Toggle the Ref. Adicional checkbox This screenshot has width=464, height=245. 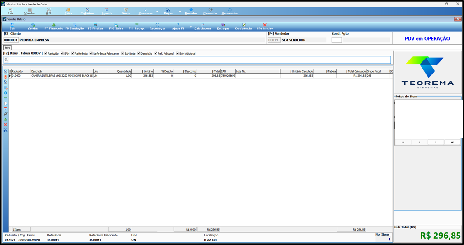pyautogui.click(x=156, y=54)
